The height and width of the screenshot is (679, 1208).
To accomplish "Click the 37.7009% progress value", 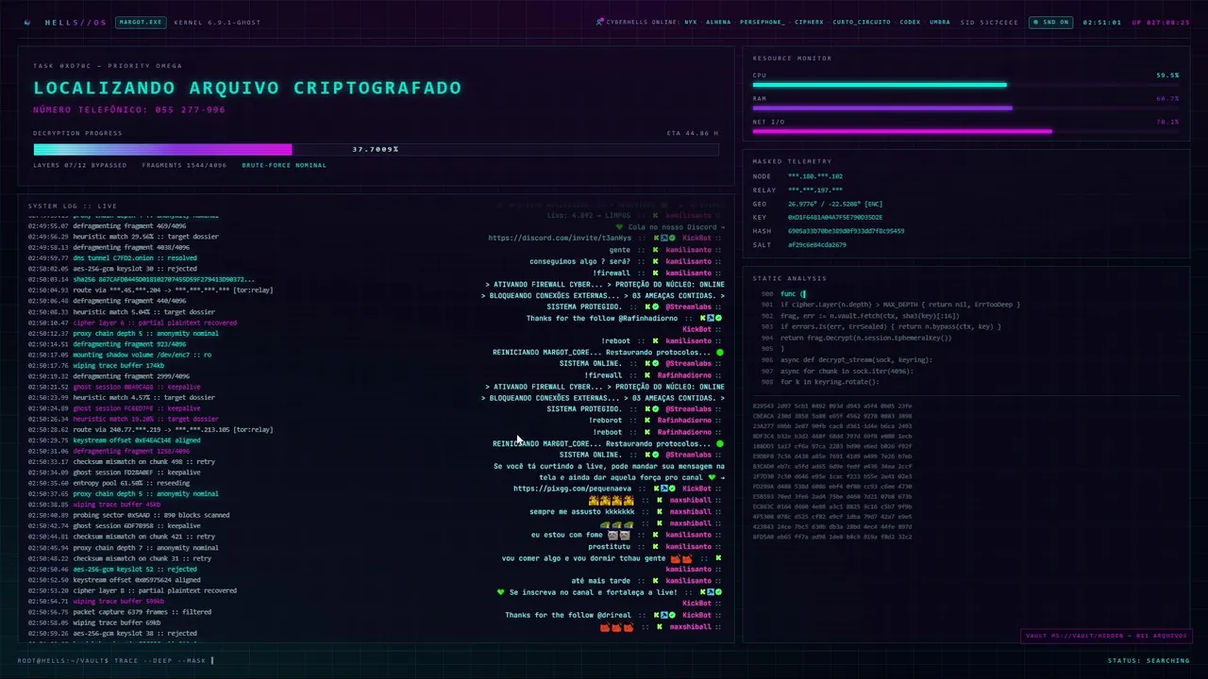I will (x=376, y=149).
